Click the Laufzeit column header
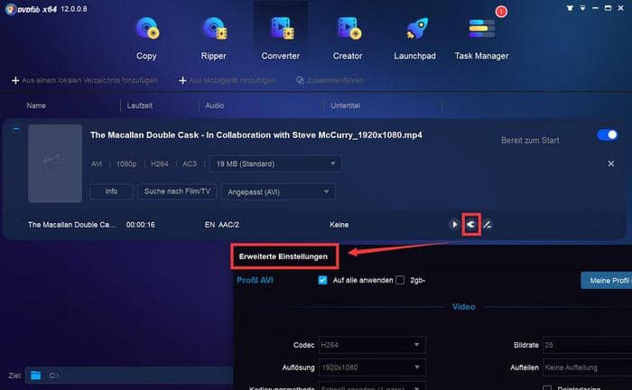The width and height of the screenshot is (632, 390). click(139, 106)
